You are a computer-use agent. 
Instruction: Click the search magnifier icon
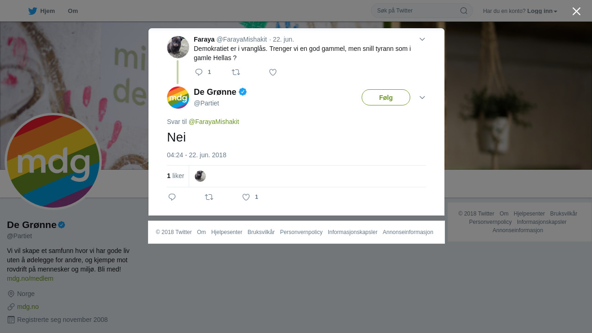[x=463, y=11]
